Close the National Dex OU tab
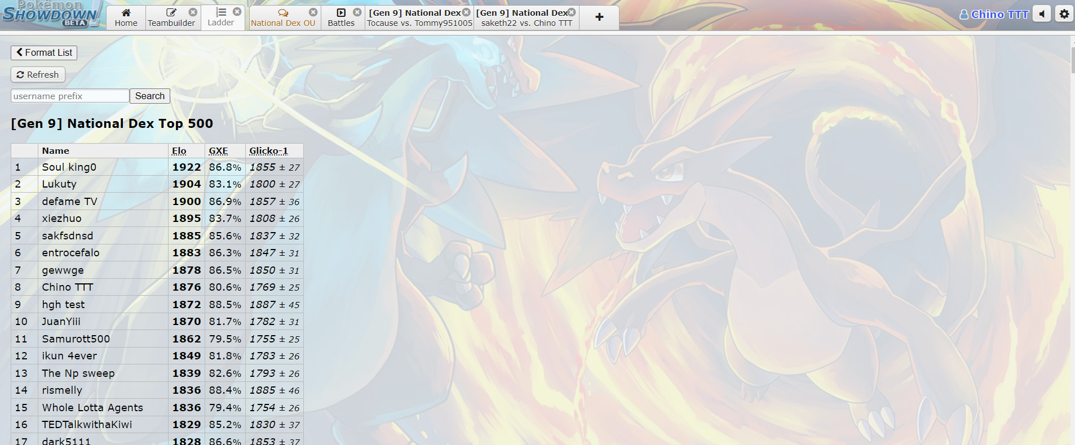This screenshot has width=1075, height=445. (x=313, y=12)
